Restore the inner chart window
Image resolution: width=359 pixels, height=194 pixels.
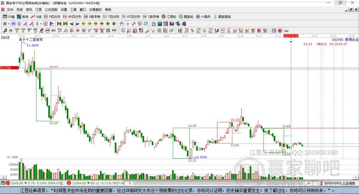(351, 9)
